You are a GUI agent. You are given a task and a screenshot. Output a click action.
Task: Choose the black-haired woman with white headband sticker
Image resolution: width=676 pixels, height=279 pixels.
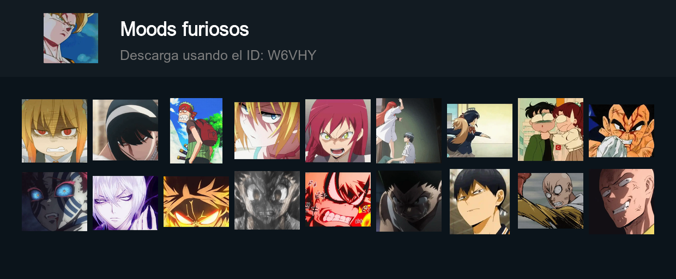click(125, 130)
